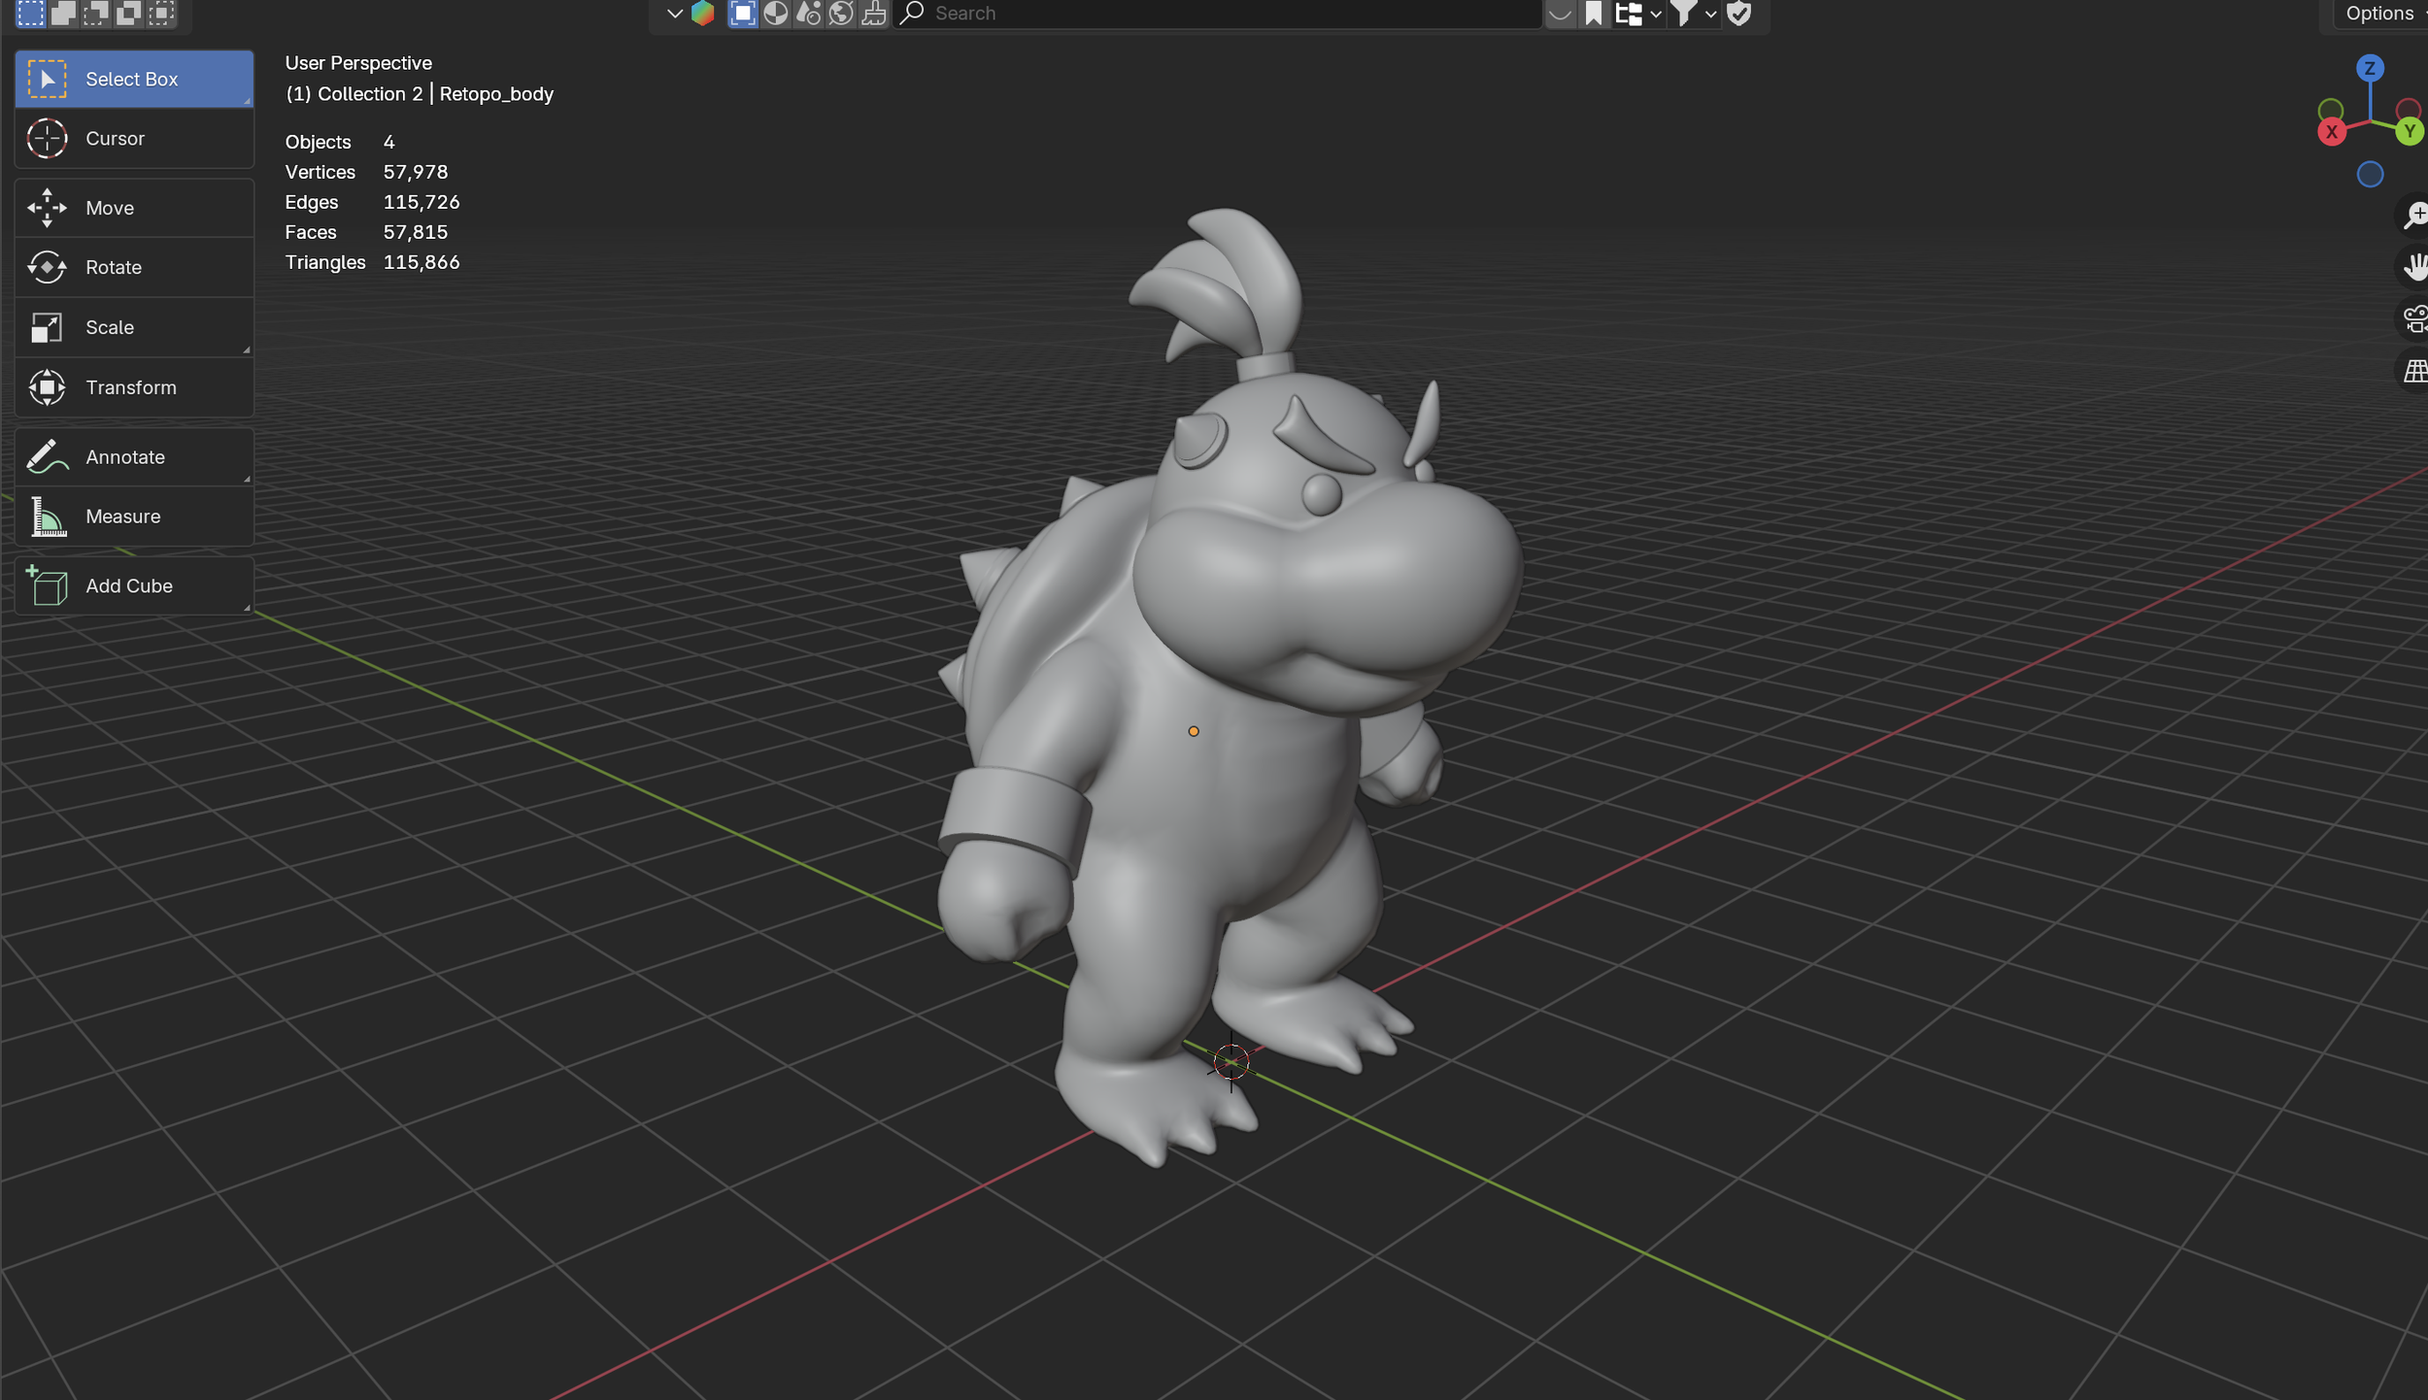Open the editor type dropdown chevron

point(674,14)
